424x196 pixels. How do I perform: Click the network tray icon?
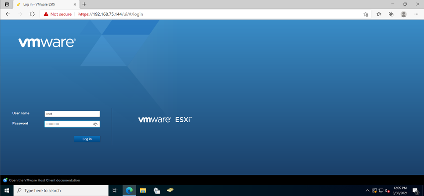[381, 190]
